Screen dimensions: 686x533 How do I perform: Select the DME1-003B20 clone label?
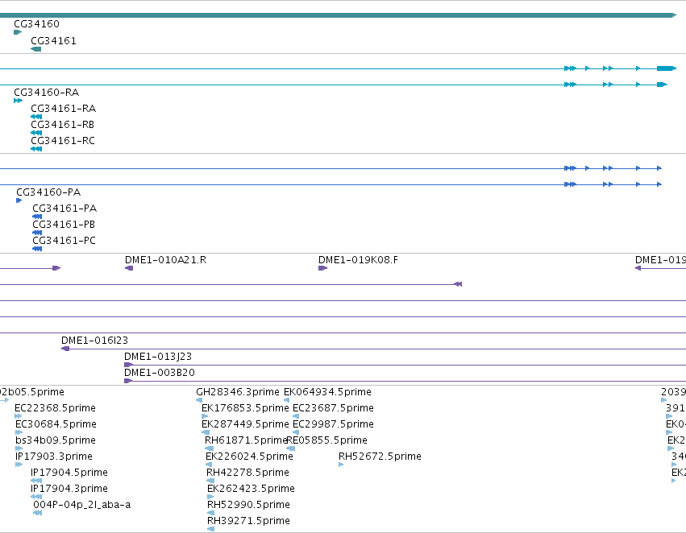click(x=160, y=373)
